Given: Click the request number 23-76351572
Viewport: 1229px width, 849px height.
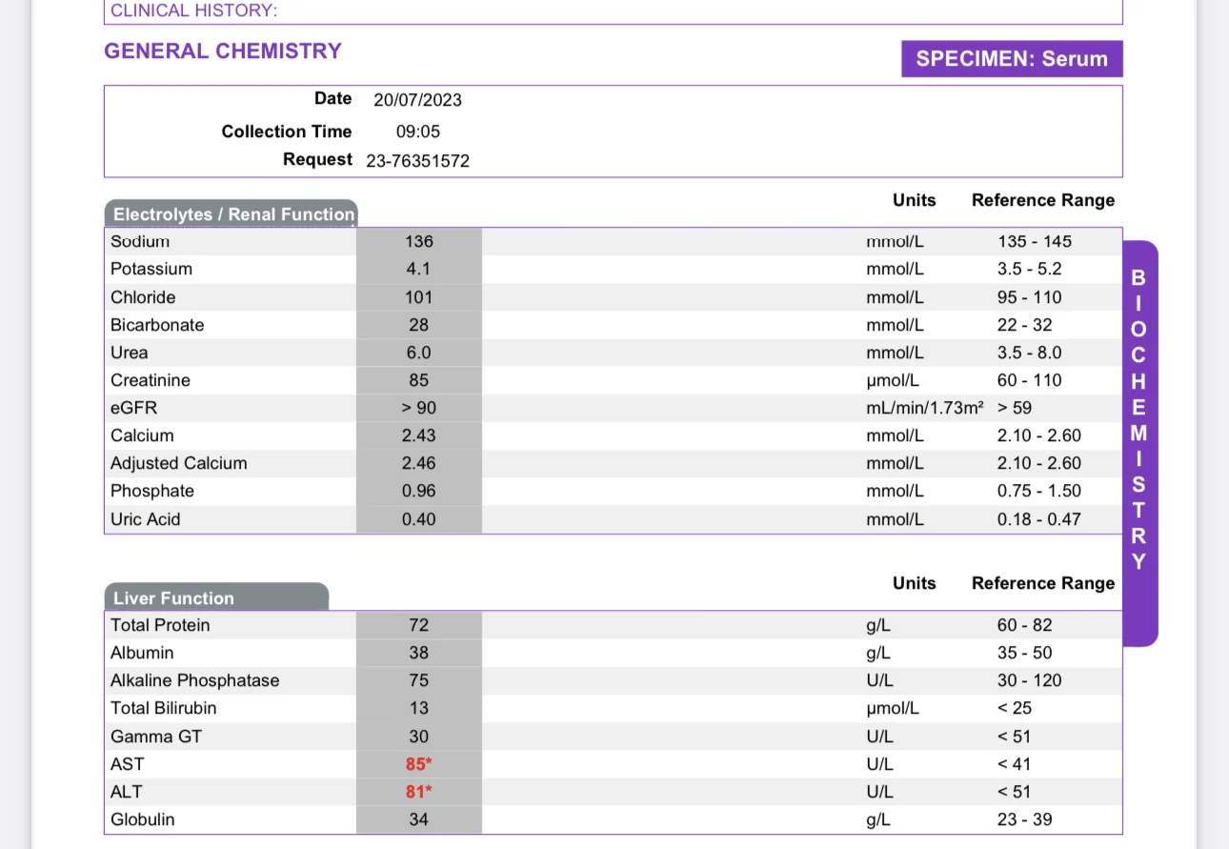Looking at the screenshot, I should pos(417,161).
